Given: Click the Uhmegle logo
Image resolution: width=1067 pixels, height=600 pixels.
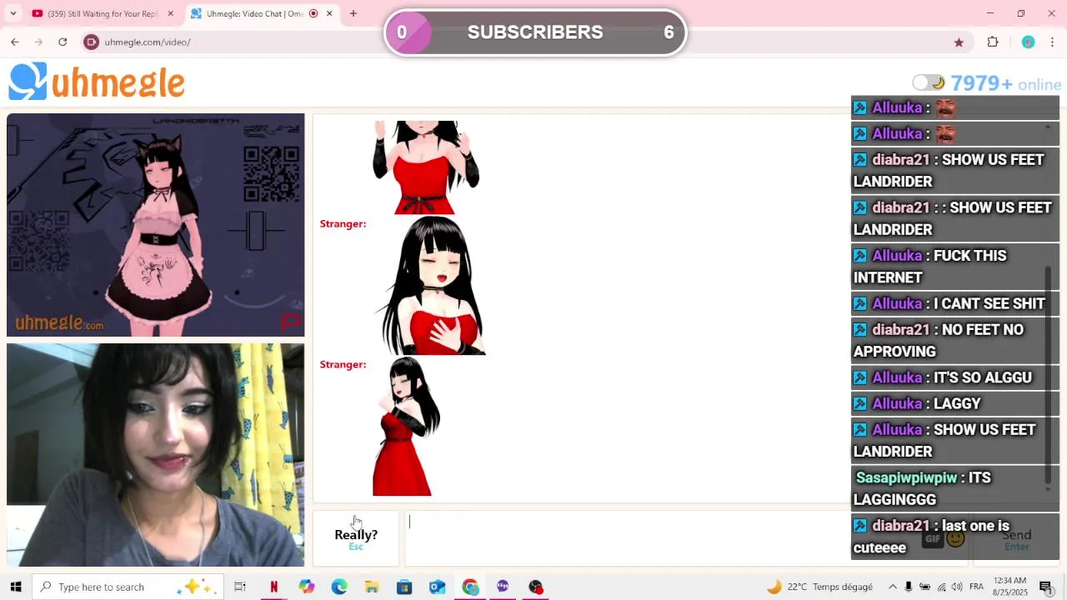Looking at the screenshot, I should 97,82.
